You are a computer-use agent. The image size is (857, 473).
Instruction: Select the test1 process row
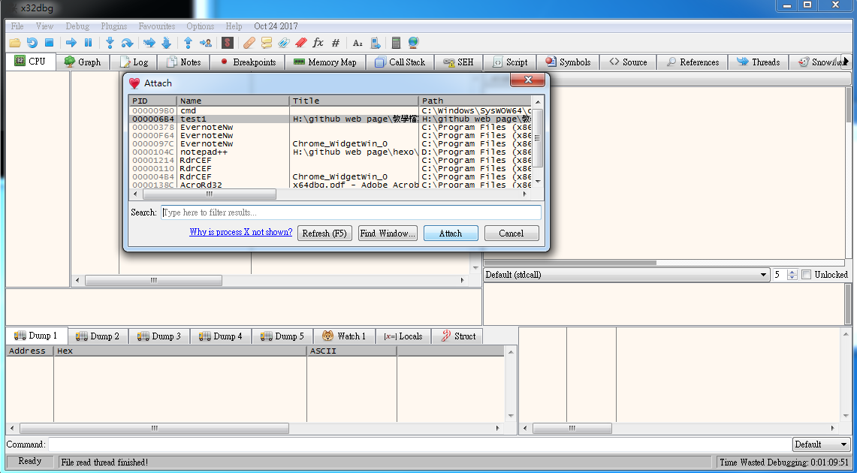[330, 119]
